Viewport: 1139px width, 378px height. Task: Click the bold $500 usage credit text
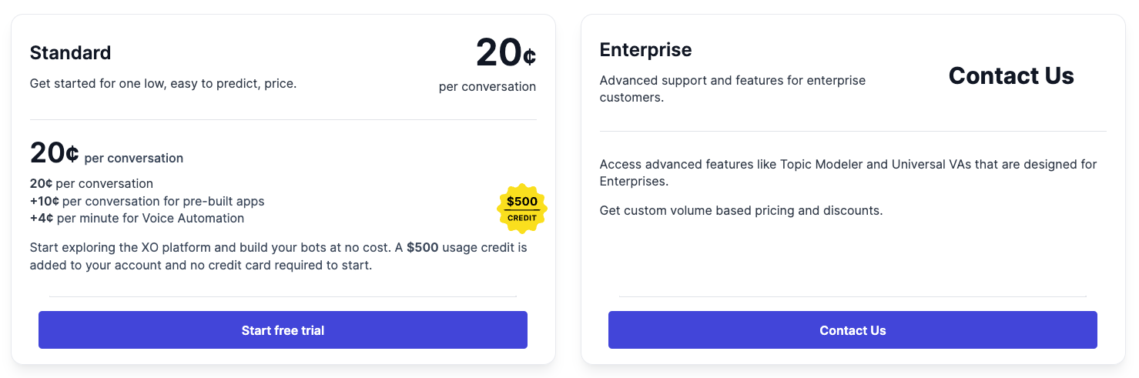[x=422, y=248]
